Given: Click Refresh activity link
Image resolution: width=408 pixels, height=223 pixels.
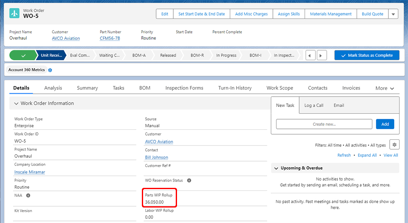Looking at the screenshot, I should pyautogui.click(x=344, y=155).
